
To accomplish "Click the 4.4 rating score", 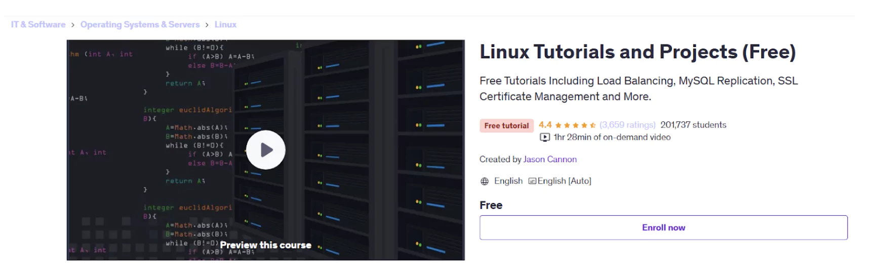I will pos(545,125).
